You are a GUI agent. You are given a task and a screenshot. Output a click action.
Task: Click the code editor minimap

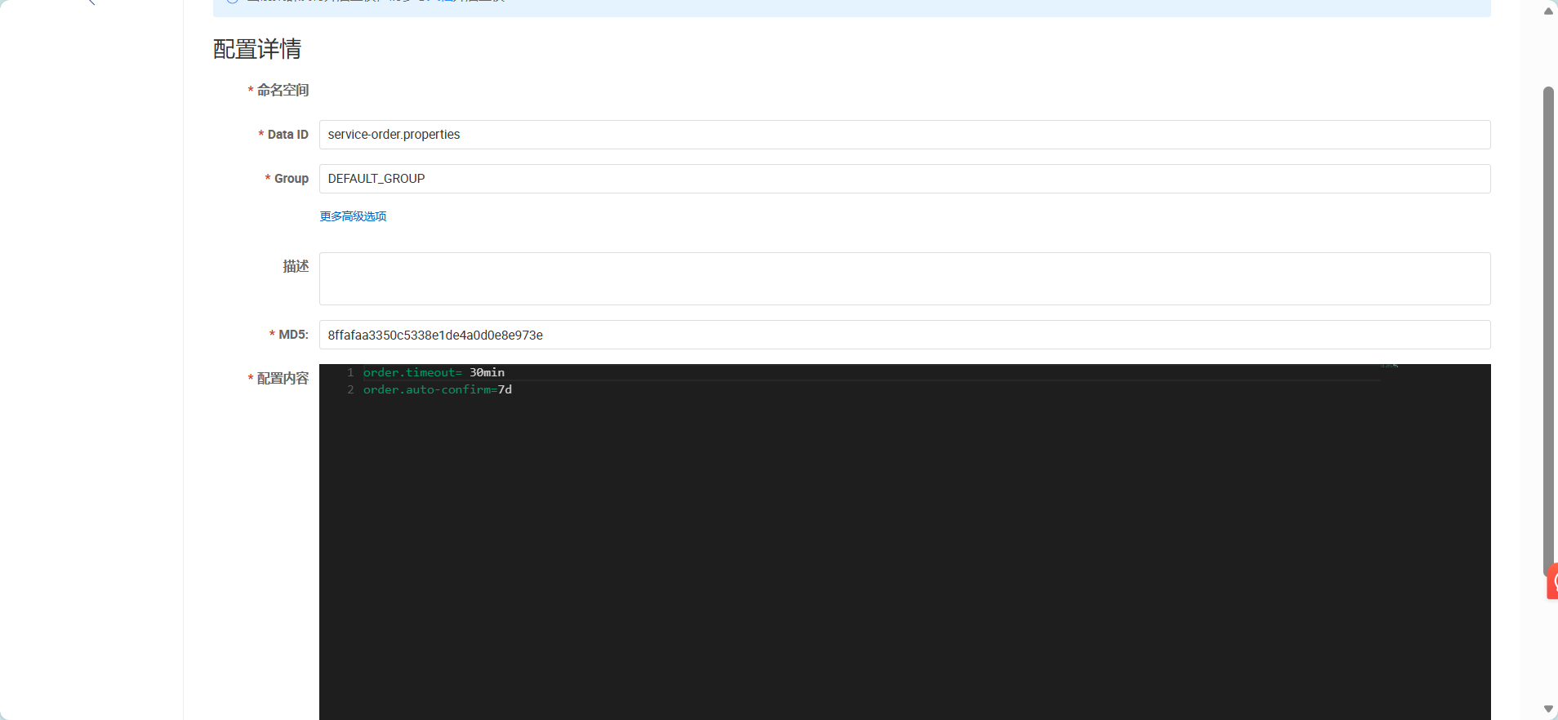point(1390,367)
